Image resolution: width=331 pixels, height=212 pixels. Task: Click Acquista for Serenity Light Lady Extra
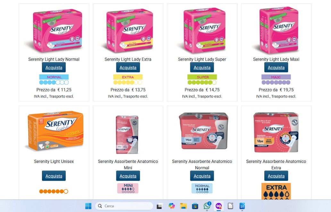pyautogui.click(x=128, y=67)
